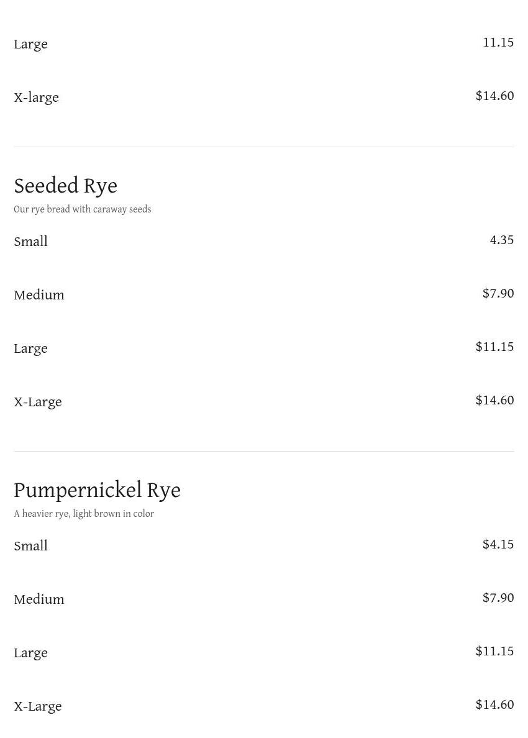Select Small under Seeded Rye
This screenshot has width=528, height=738.
click(30, 242)
